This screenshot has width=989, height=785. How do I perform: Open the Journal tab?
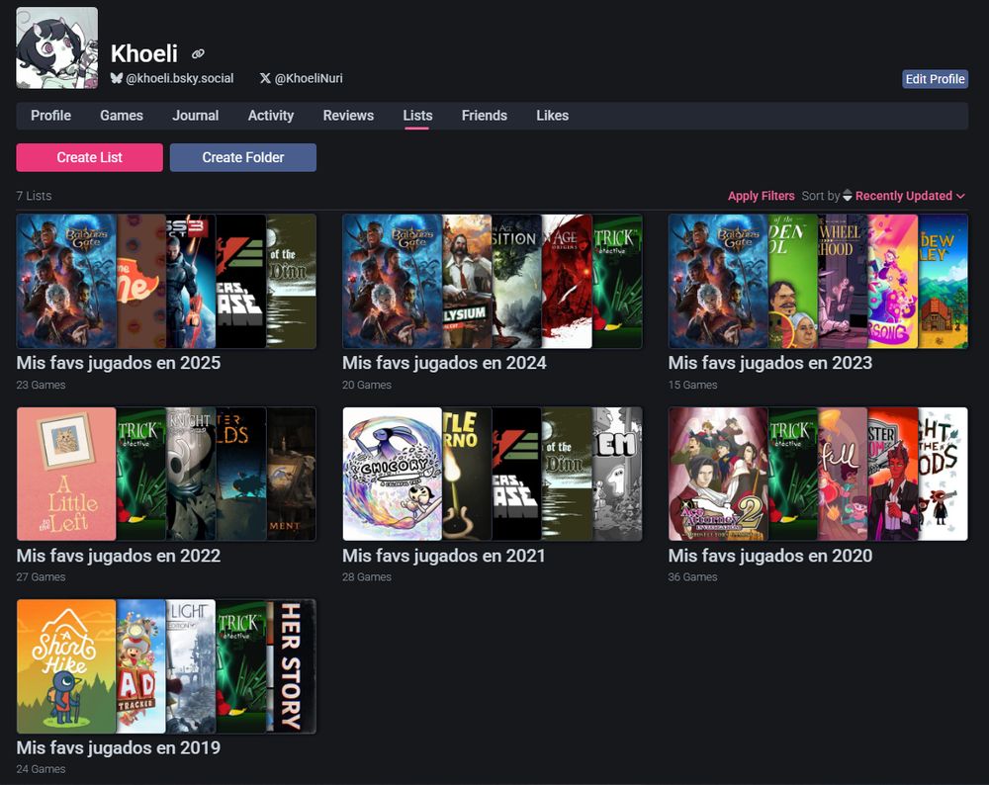196,116
